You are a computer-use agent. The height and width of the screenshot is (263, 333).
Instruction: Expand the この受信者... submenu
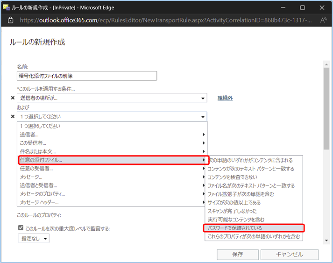112,143
